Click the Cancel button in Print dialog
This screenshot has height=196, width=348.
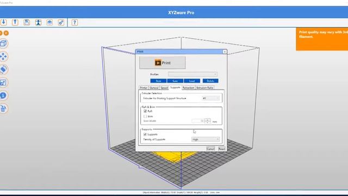point(210,149)
